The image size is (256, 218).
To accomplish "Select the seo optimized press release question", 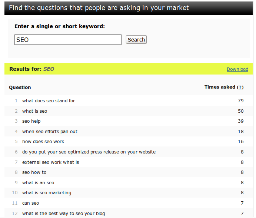I will pyautogui.click(x=89, y=152).
